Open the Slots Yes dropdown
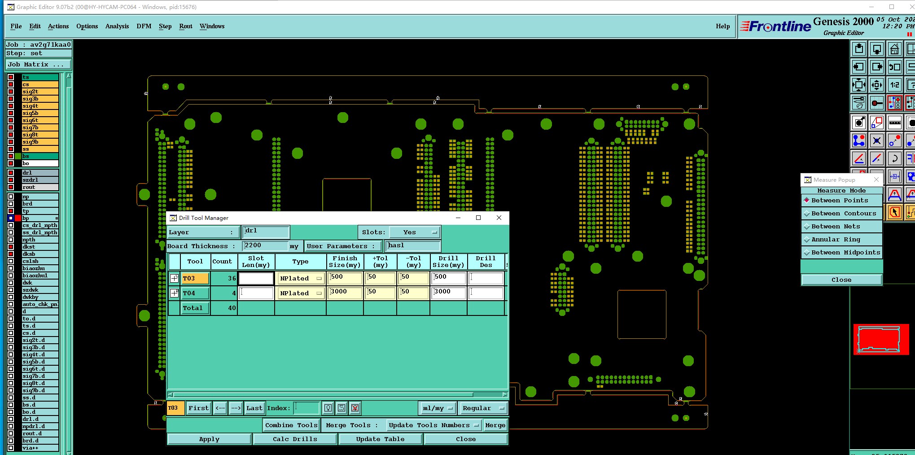The height and width of the screenshot is (455, 915). click(415, 232)
